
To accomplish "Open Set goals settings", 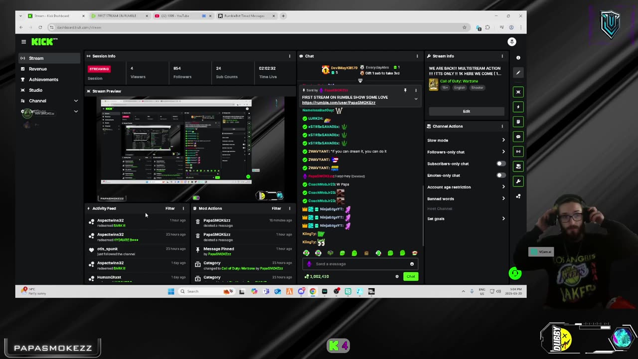I will pos(466,218).
